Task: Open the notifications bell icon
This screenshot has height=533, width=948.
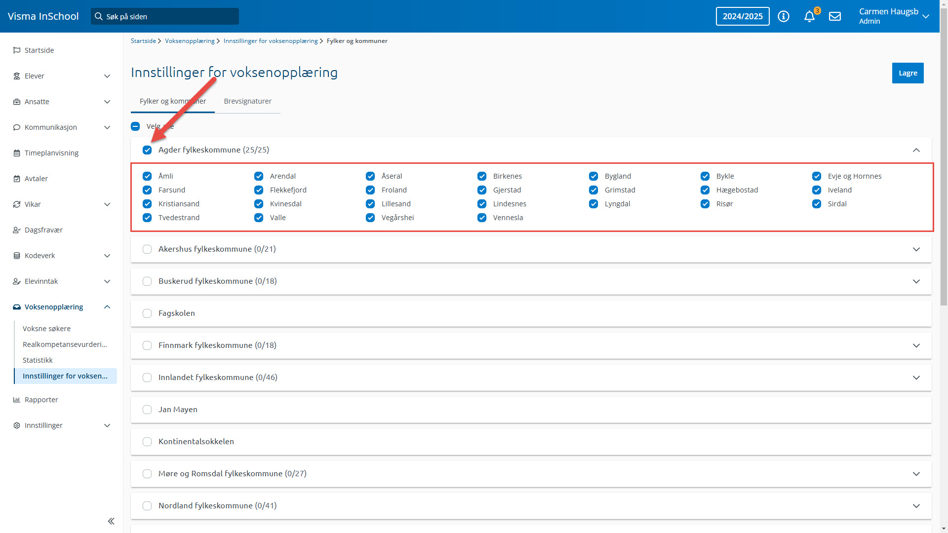Action: click(809, 17)
